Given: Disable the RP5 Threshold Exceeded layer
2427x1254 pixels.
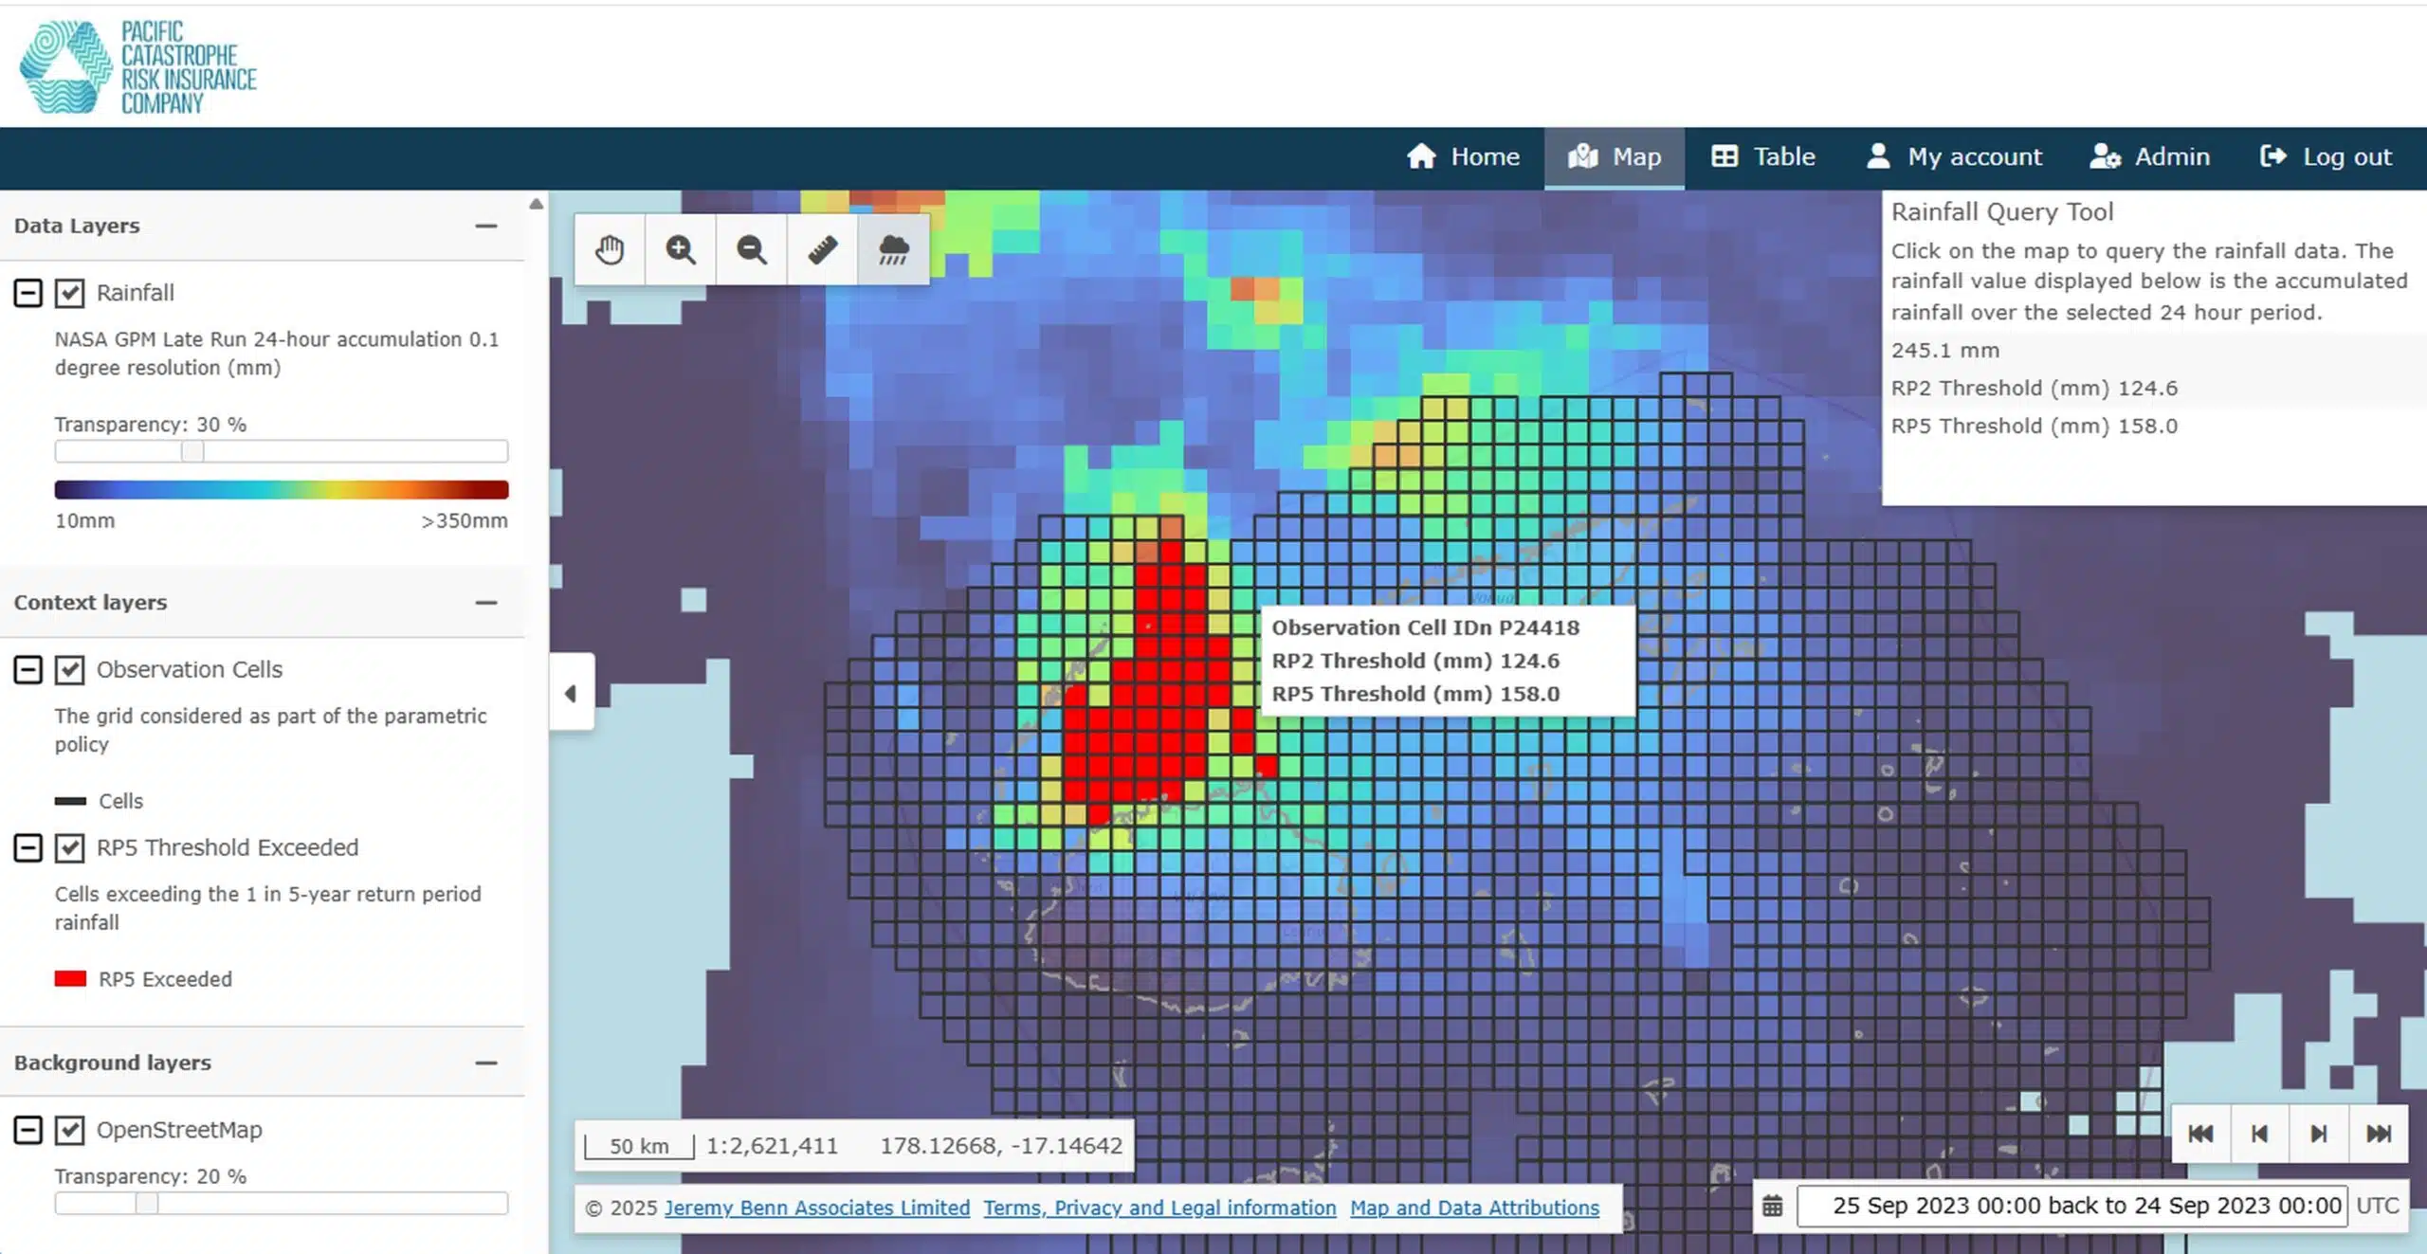Looking at the screenshot, I should 69,848.
